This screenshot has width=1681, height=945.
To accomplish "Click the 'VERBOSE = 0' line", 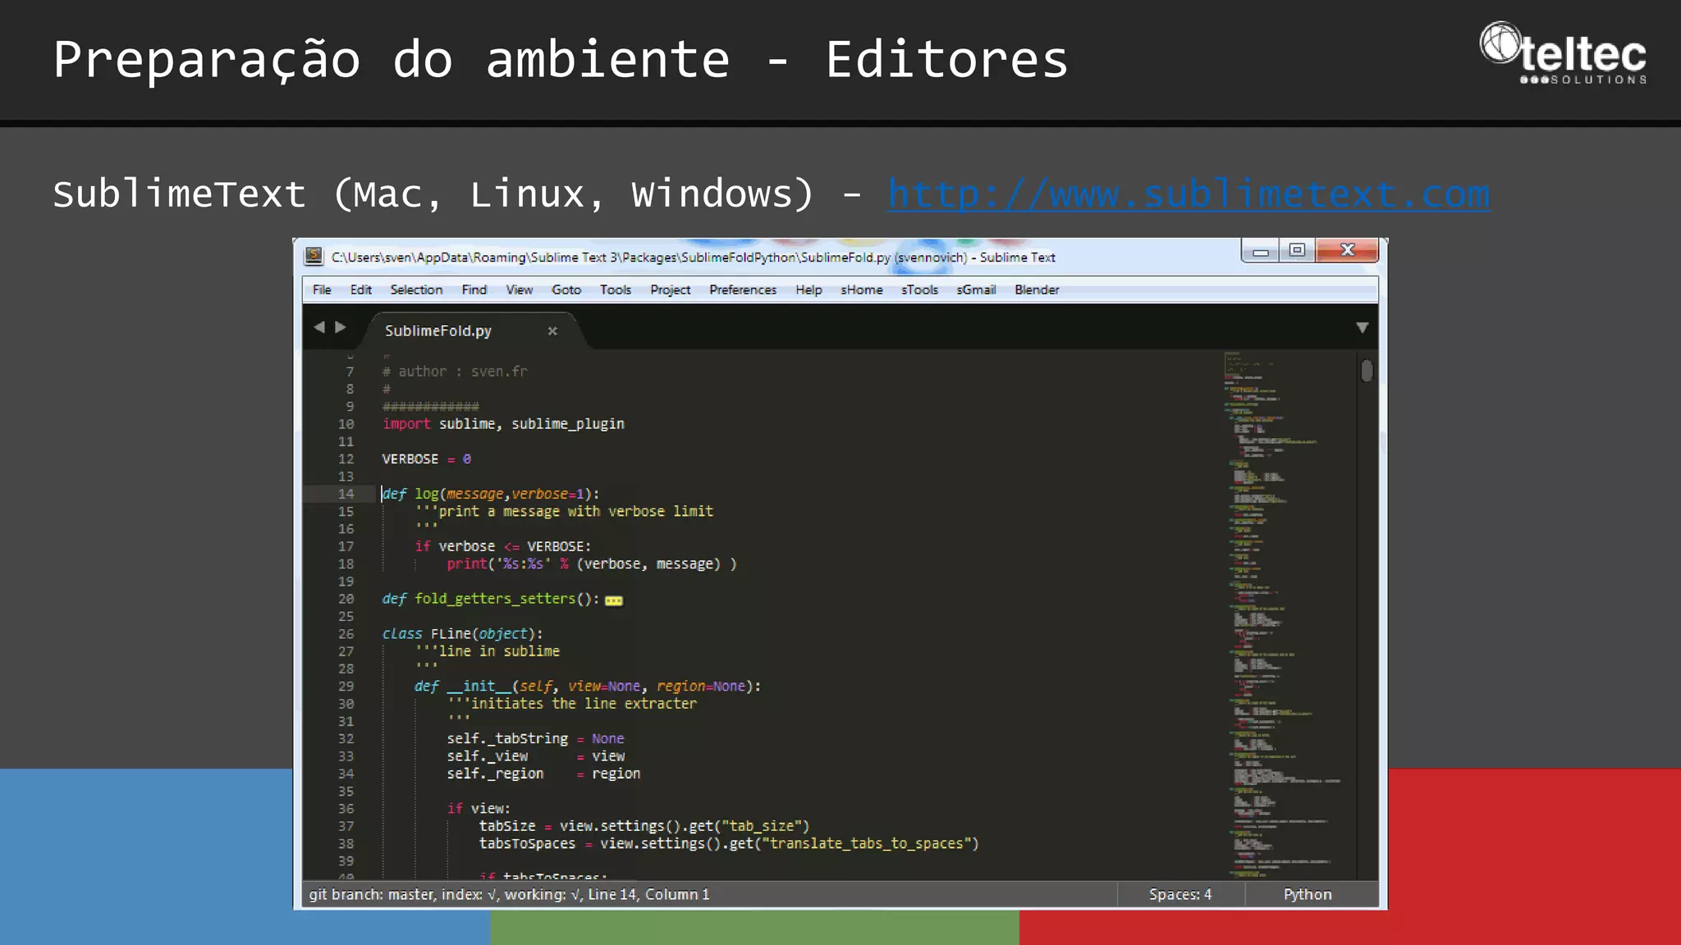I will pyautogui.click(x=426, y=459).
